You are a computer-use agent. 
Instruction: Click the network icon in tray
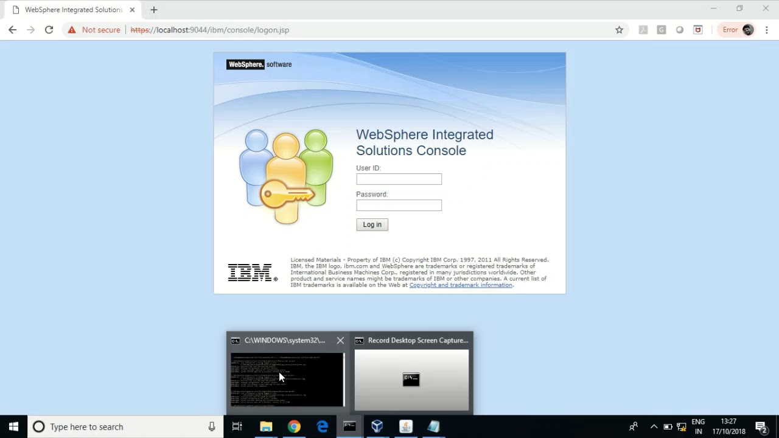pos(682,426)
